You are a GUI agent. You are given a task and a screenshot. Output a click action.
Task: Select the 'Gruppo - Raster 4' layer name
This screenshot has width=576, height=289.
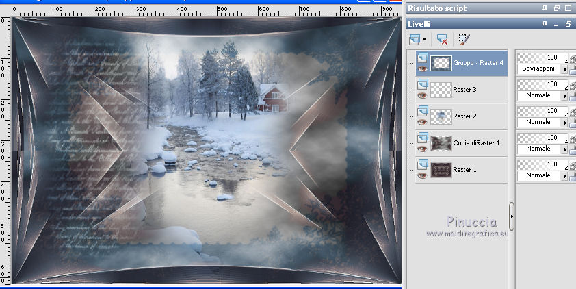[478, 63]
